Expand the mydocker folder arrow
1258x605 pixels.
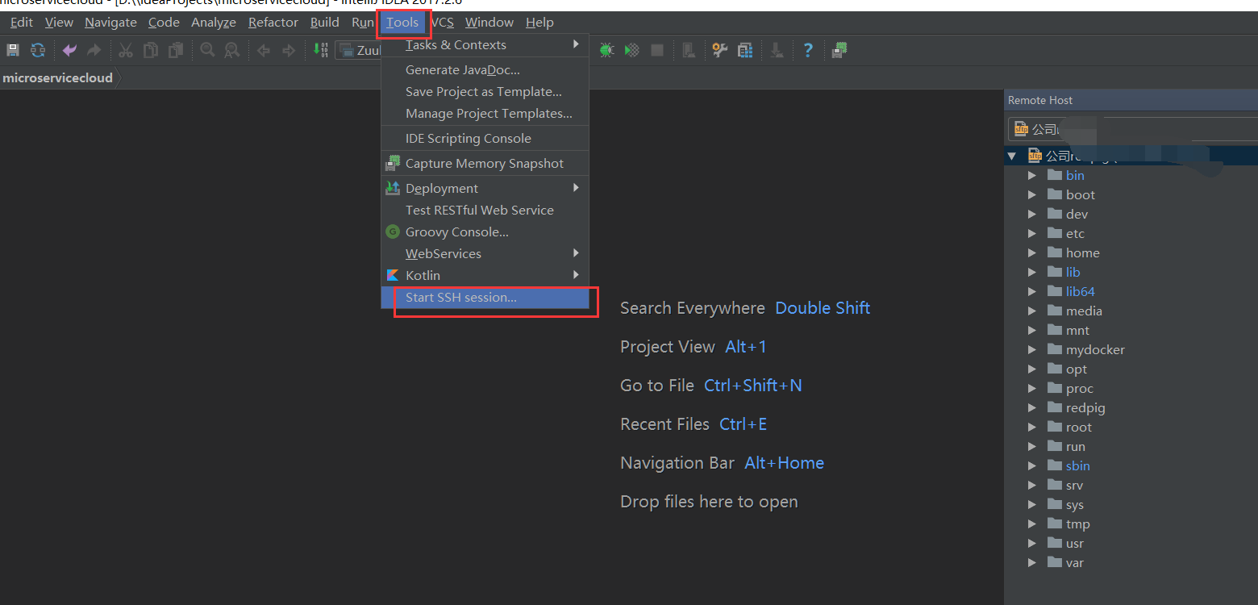pos(1032,349)
